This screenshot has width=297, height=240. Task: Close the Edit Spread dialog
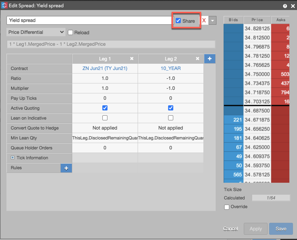293,6
